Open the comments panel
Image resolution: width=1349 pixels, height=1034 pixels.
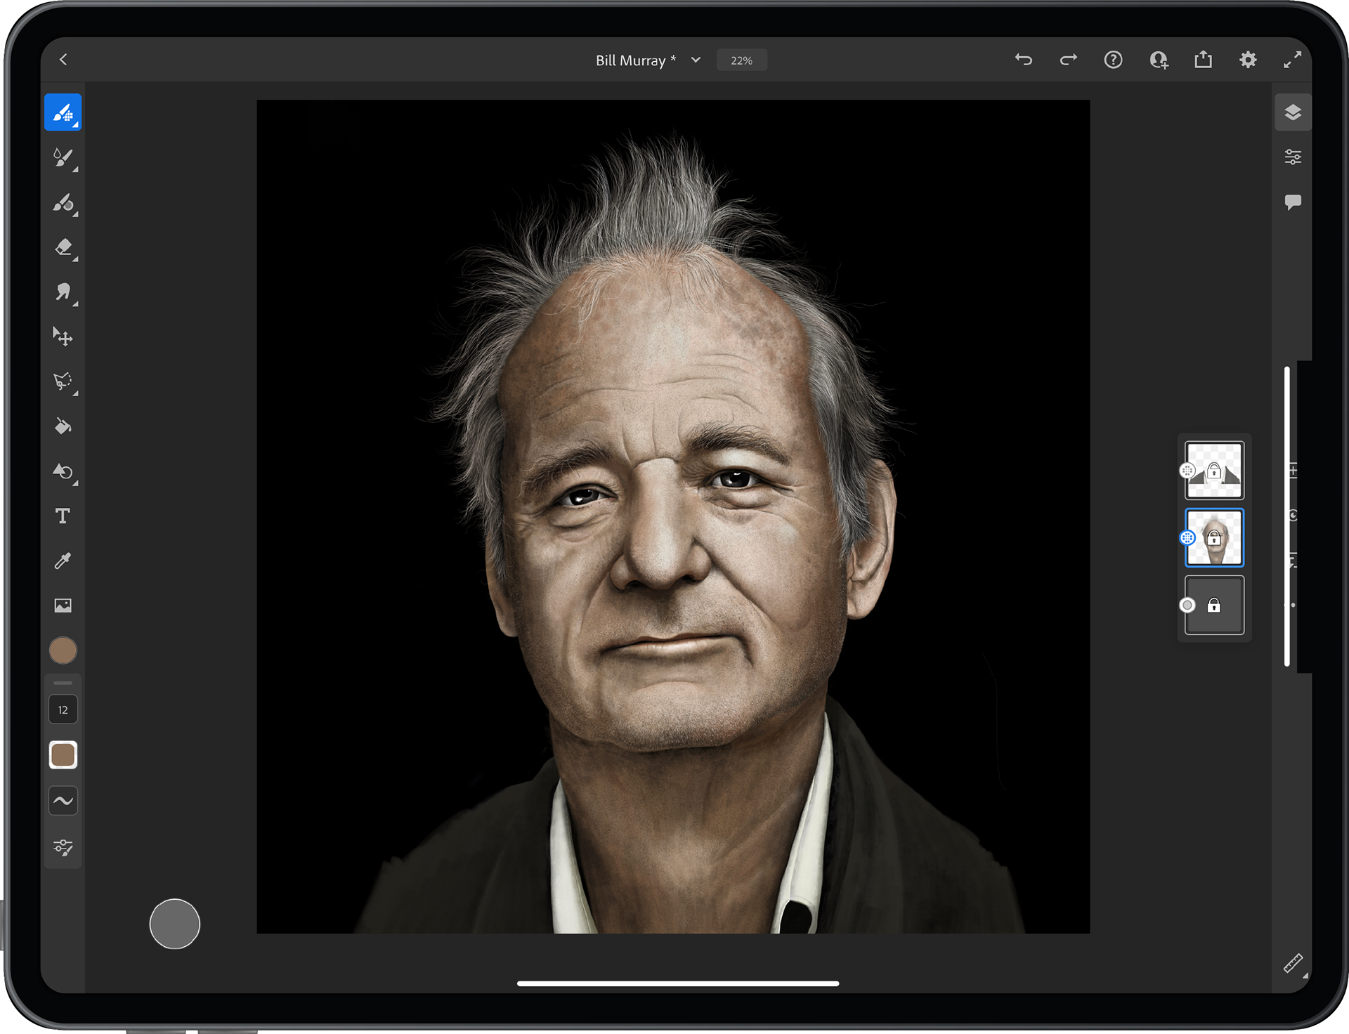pyautogui.click(x=1293, y=202)
